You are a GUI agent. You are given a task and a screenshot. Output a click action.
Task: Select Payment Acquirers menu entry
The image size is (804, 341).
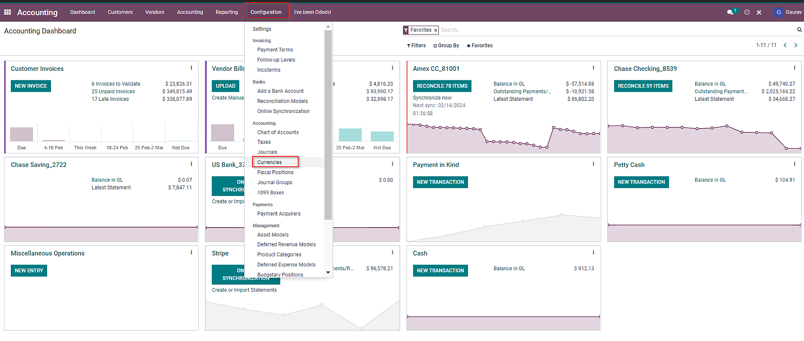[279, 214]
